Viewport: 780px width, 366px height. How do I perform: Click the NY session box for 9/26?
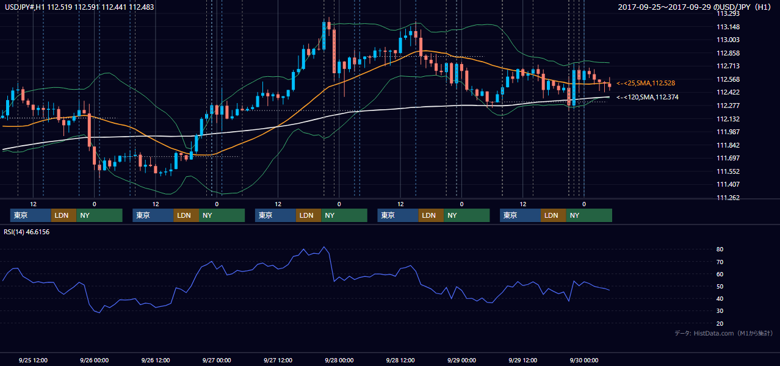click(222, 215)
